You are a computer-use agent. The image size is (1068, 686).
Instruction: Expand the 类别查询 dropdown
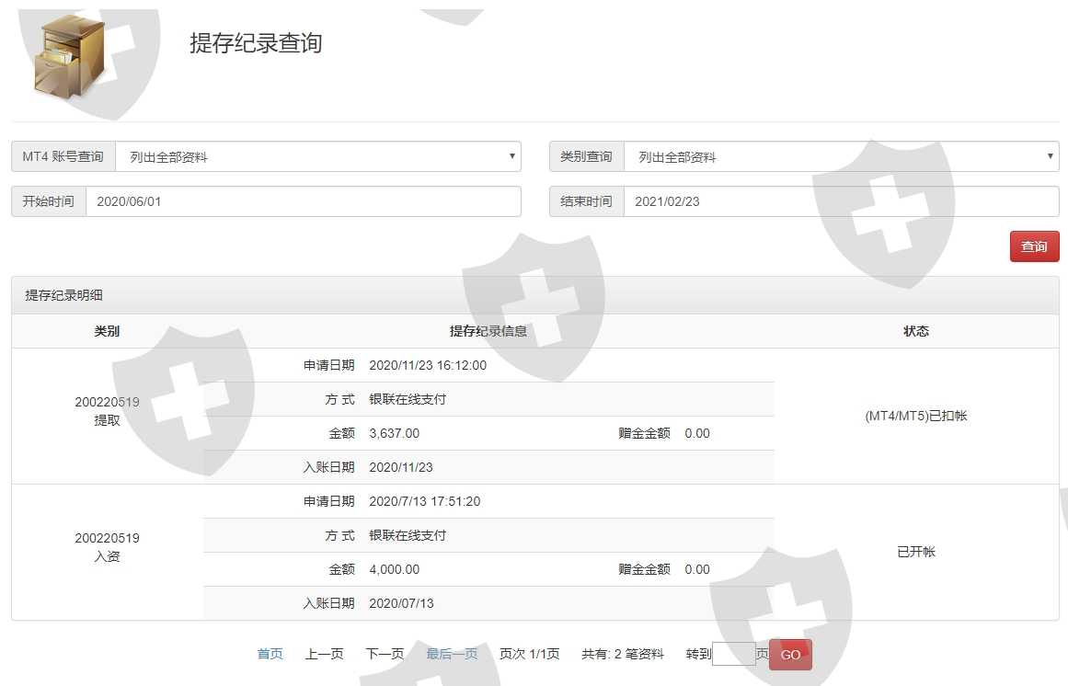pyautogui.click(x=841, y=156)
